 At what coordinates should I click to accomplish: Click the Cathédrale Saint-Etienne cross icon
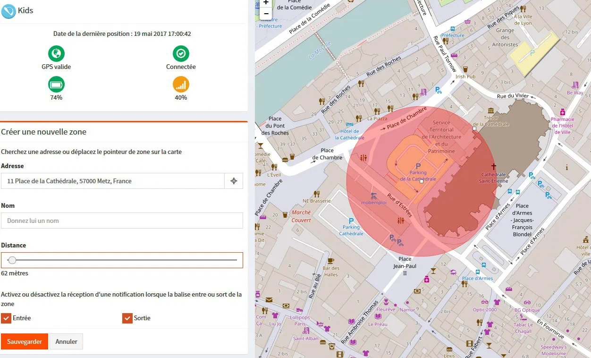(494, 166)
